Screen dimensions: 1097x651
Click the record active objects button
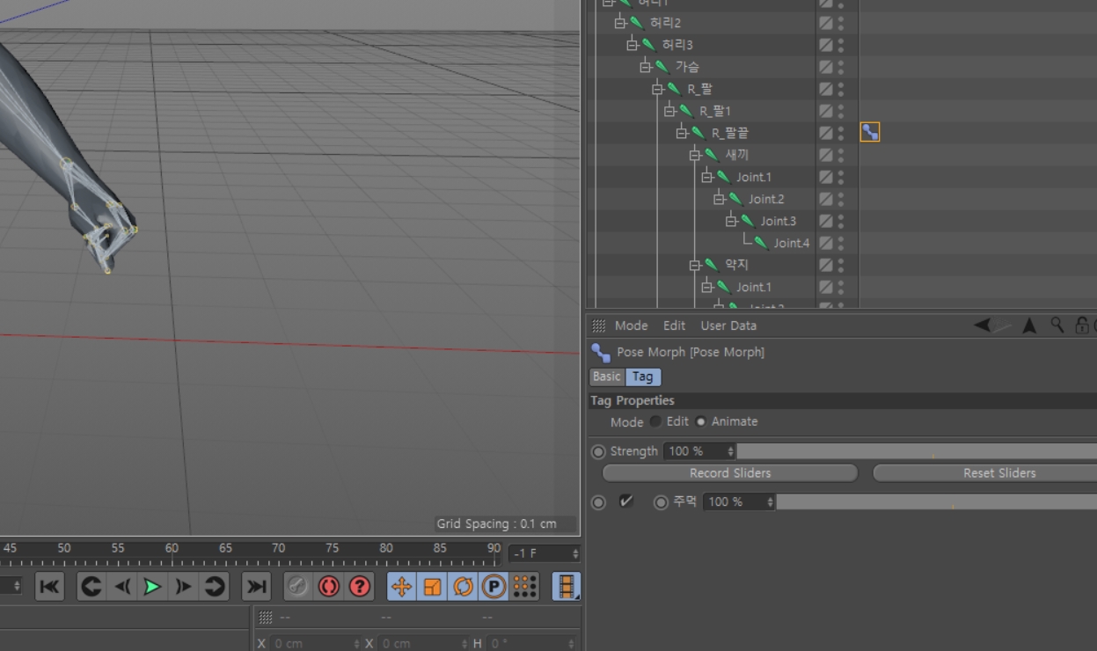point(297,587)
